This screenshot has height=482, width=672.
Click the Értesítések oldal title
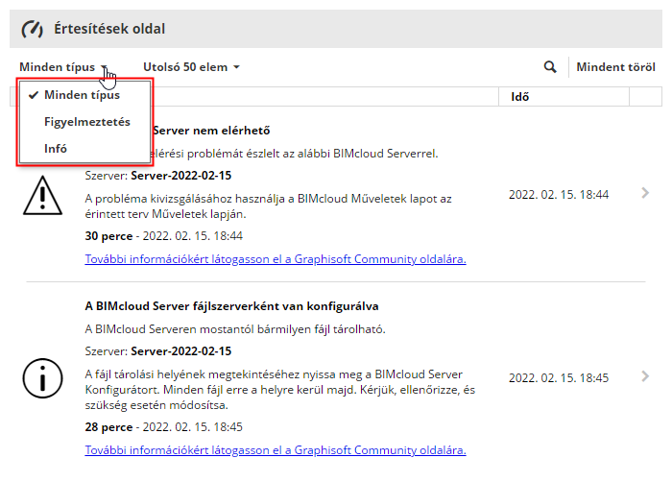tap(109, 29)
